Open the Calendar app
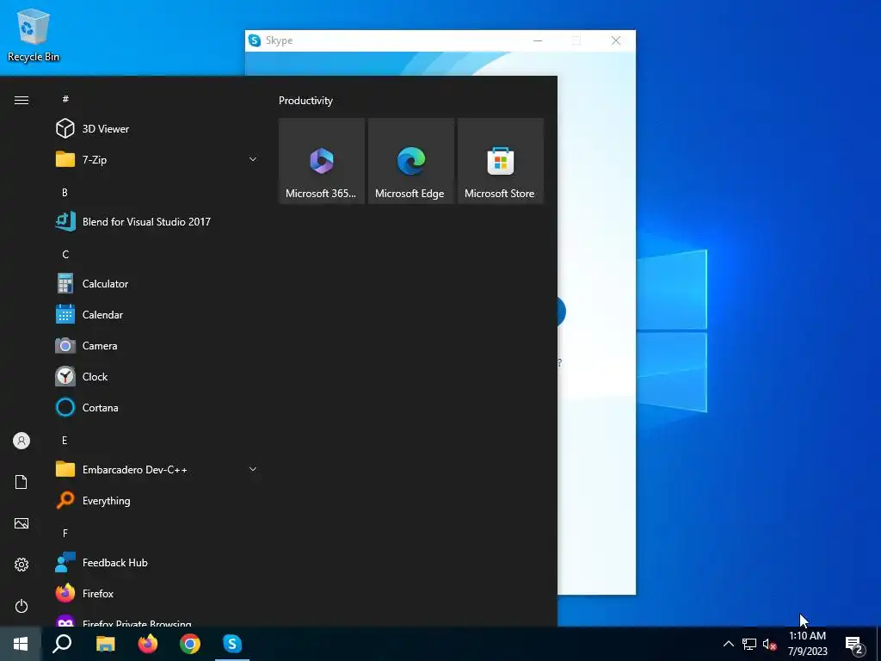881x661 pixels. (x=157, y=315)
